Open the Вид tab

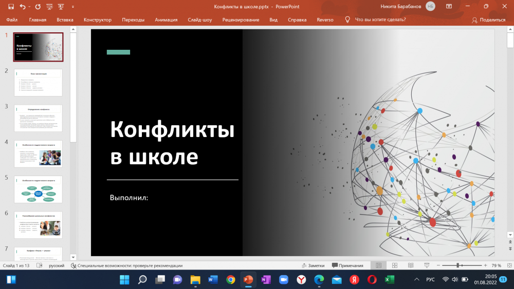tap(273, 20)
